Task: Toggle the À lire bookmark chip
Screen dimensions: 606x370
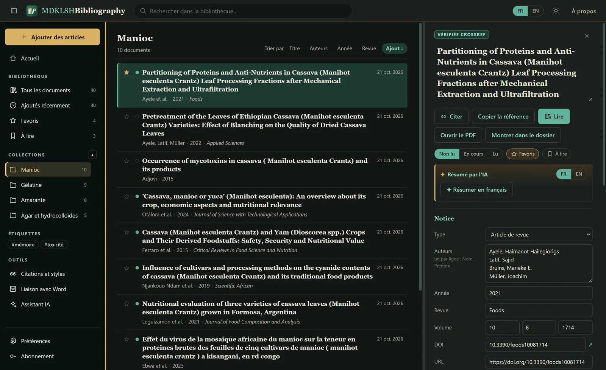Action: coord(557,154)
